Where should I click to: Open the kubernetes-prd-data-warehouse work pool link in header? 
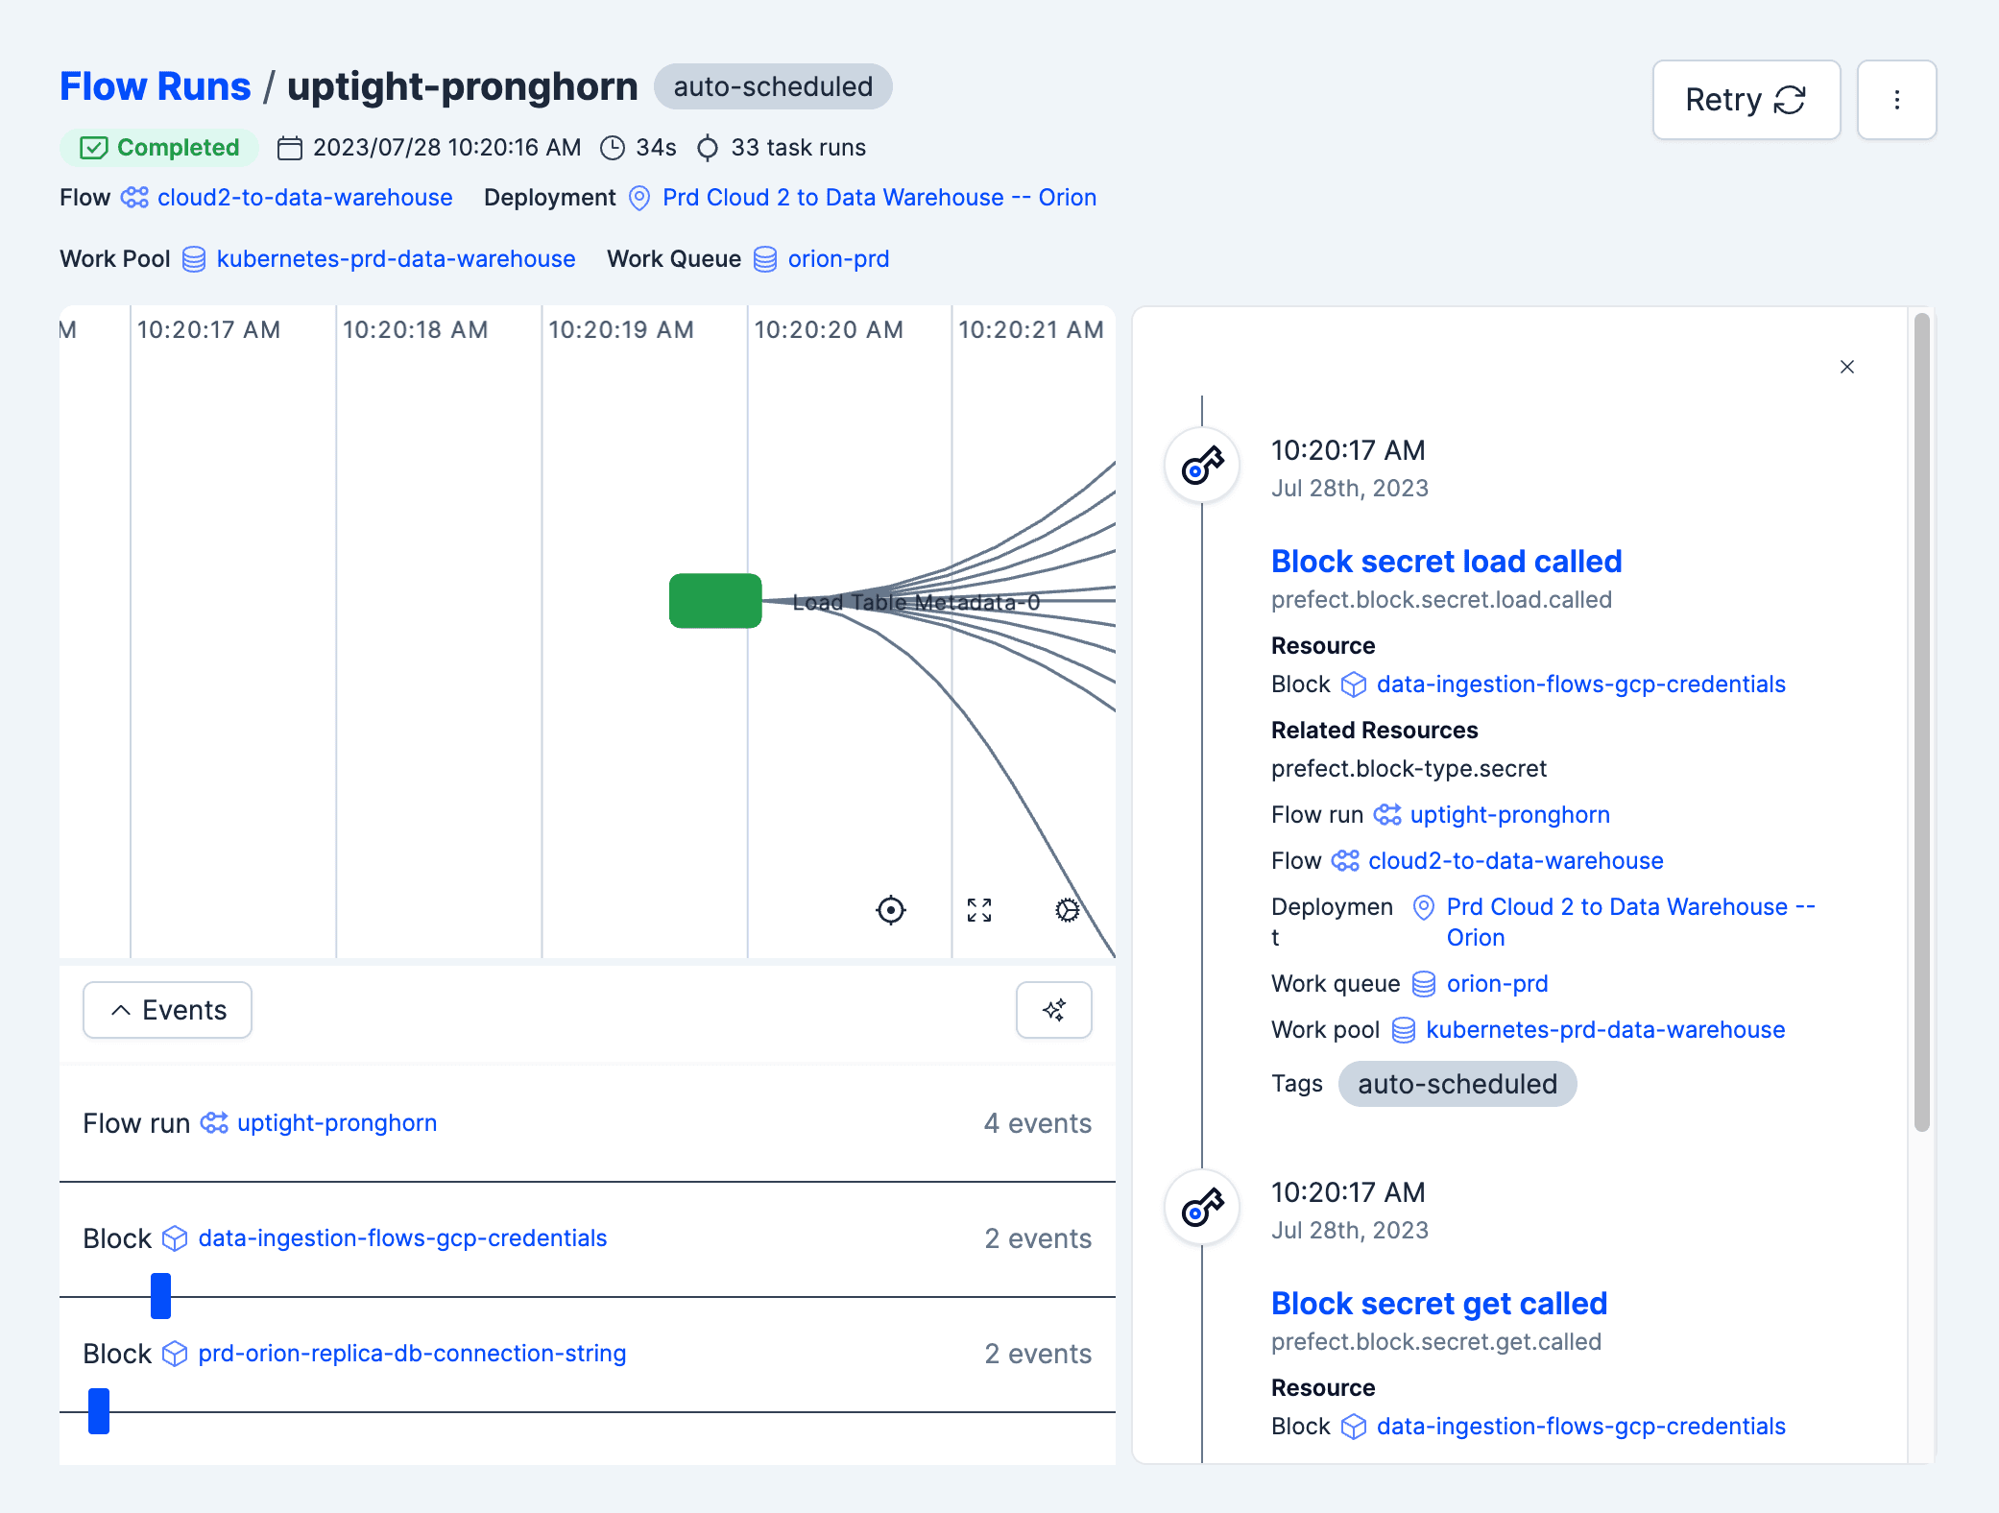click(396, 259)
